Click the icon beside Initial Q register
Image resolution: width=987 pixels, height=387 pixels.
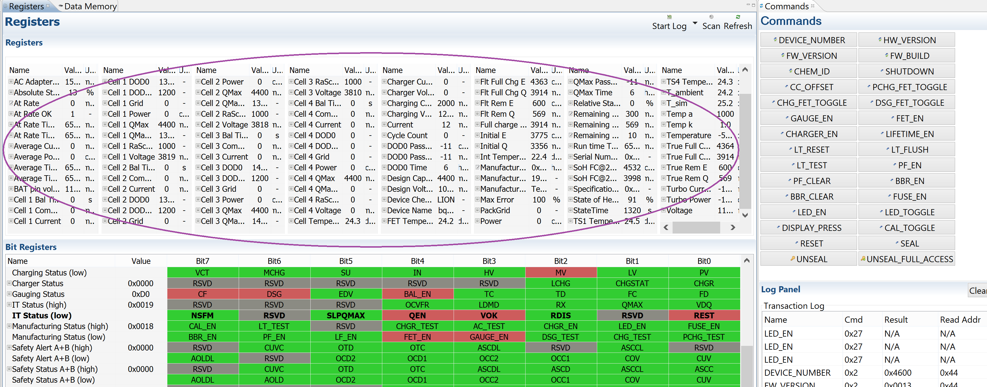click(477, 146)
